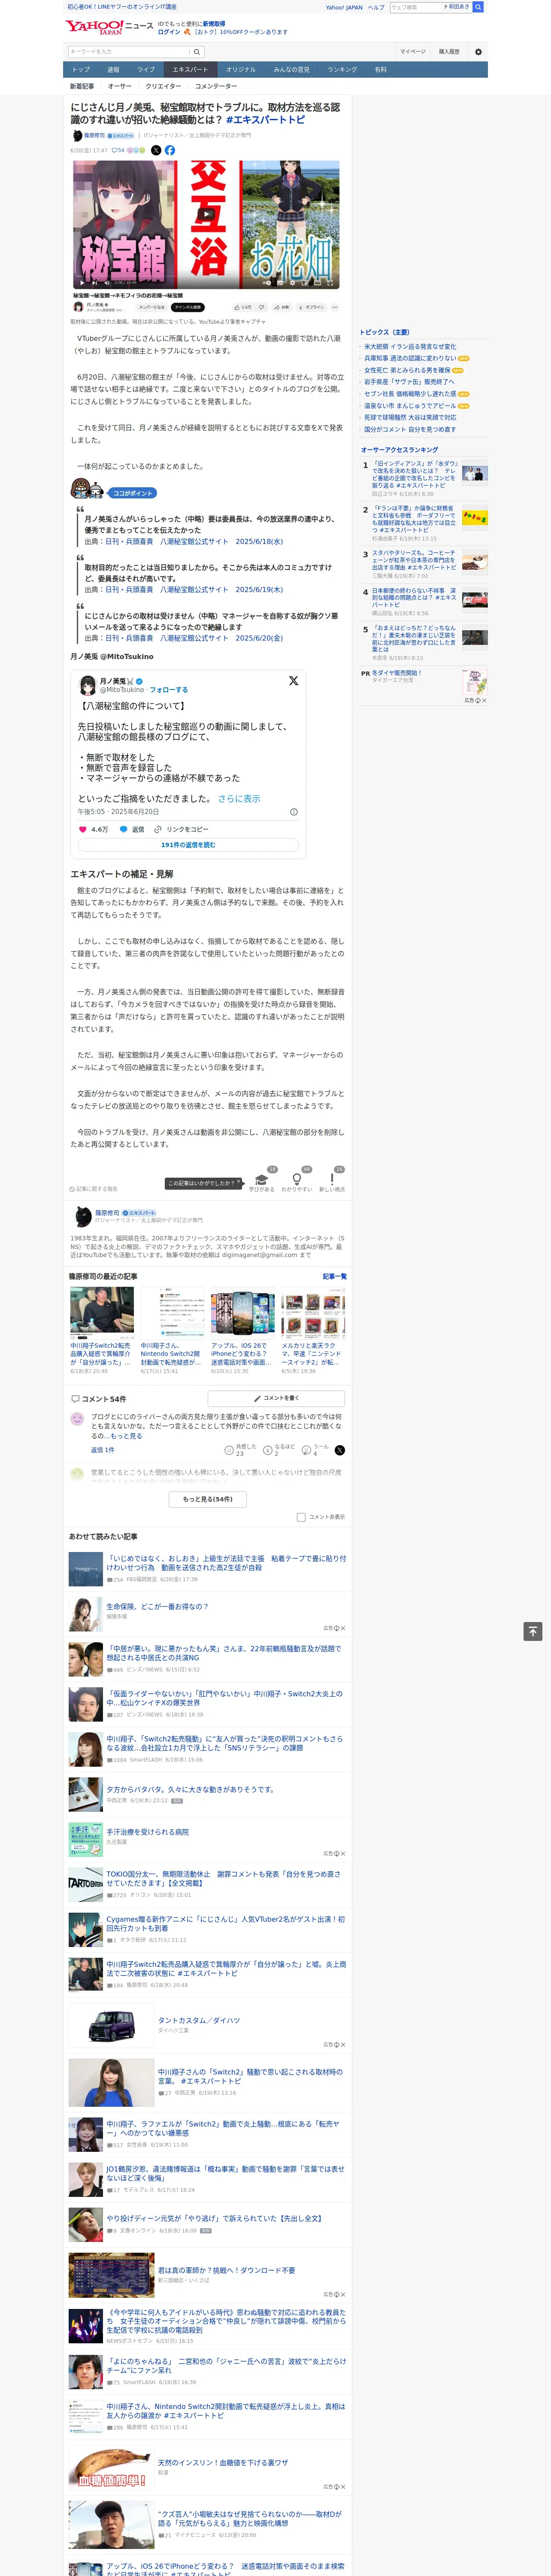This screenshot has height=2576, width=551.
Task: Click tweet info circle icon
Action: coord(293,812)
